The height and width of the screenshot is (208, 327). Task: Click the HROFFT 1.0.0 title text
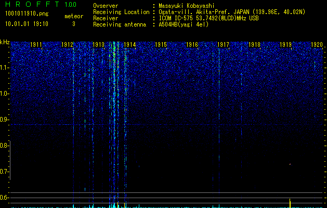click(x=41, y=4)
